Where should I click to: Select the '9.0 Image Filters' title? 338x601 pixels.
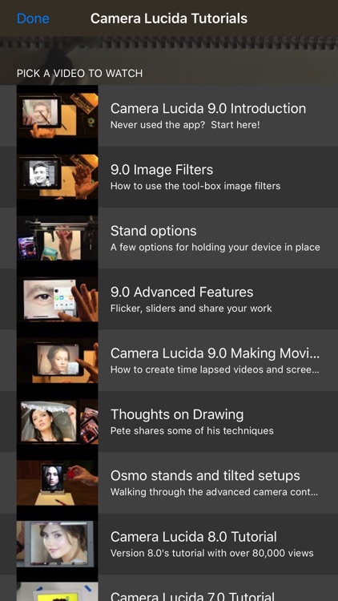[x=162, y=170]
